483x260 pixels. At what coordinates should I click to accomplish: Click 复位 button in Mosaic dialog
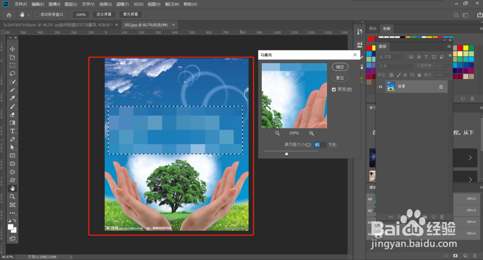click(340, 78)
